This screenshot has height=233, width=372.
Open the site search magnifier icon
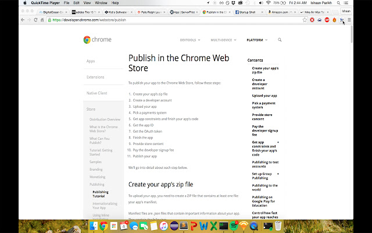280,40
